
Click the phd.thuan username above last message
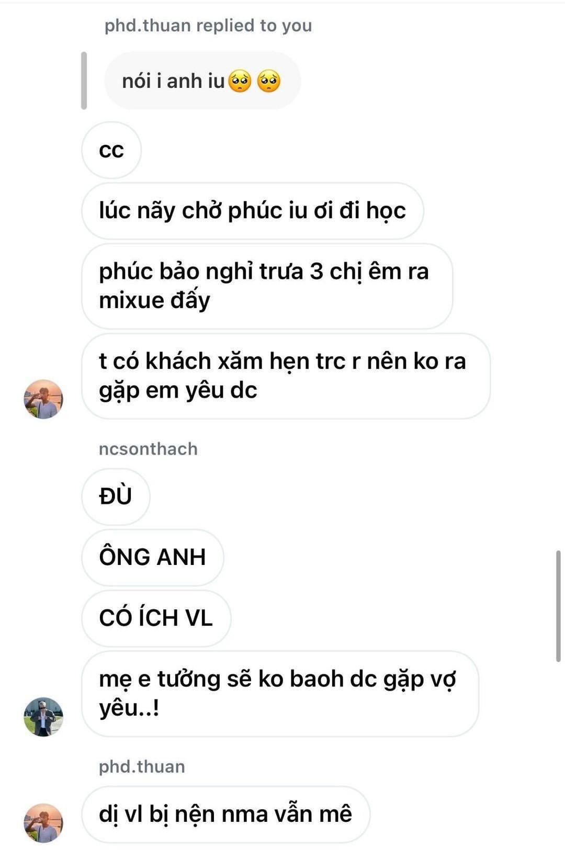click(142, 766)
